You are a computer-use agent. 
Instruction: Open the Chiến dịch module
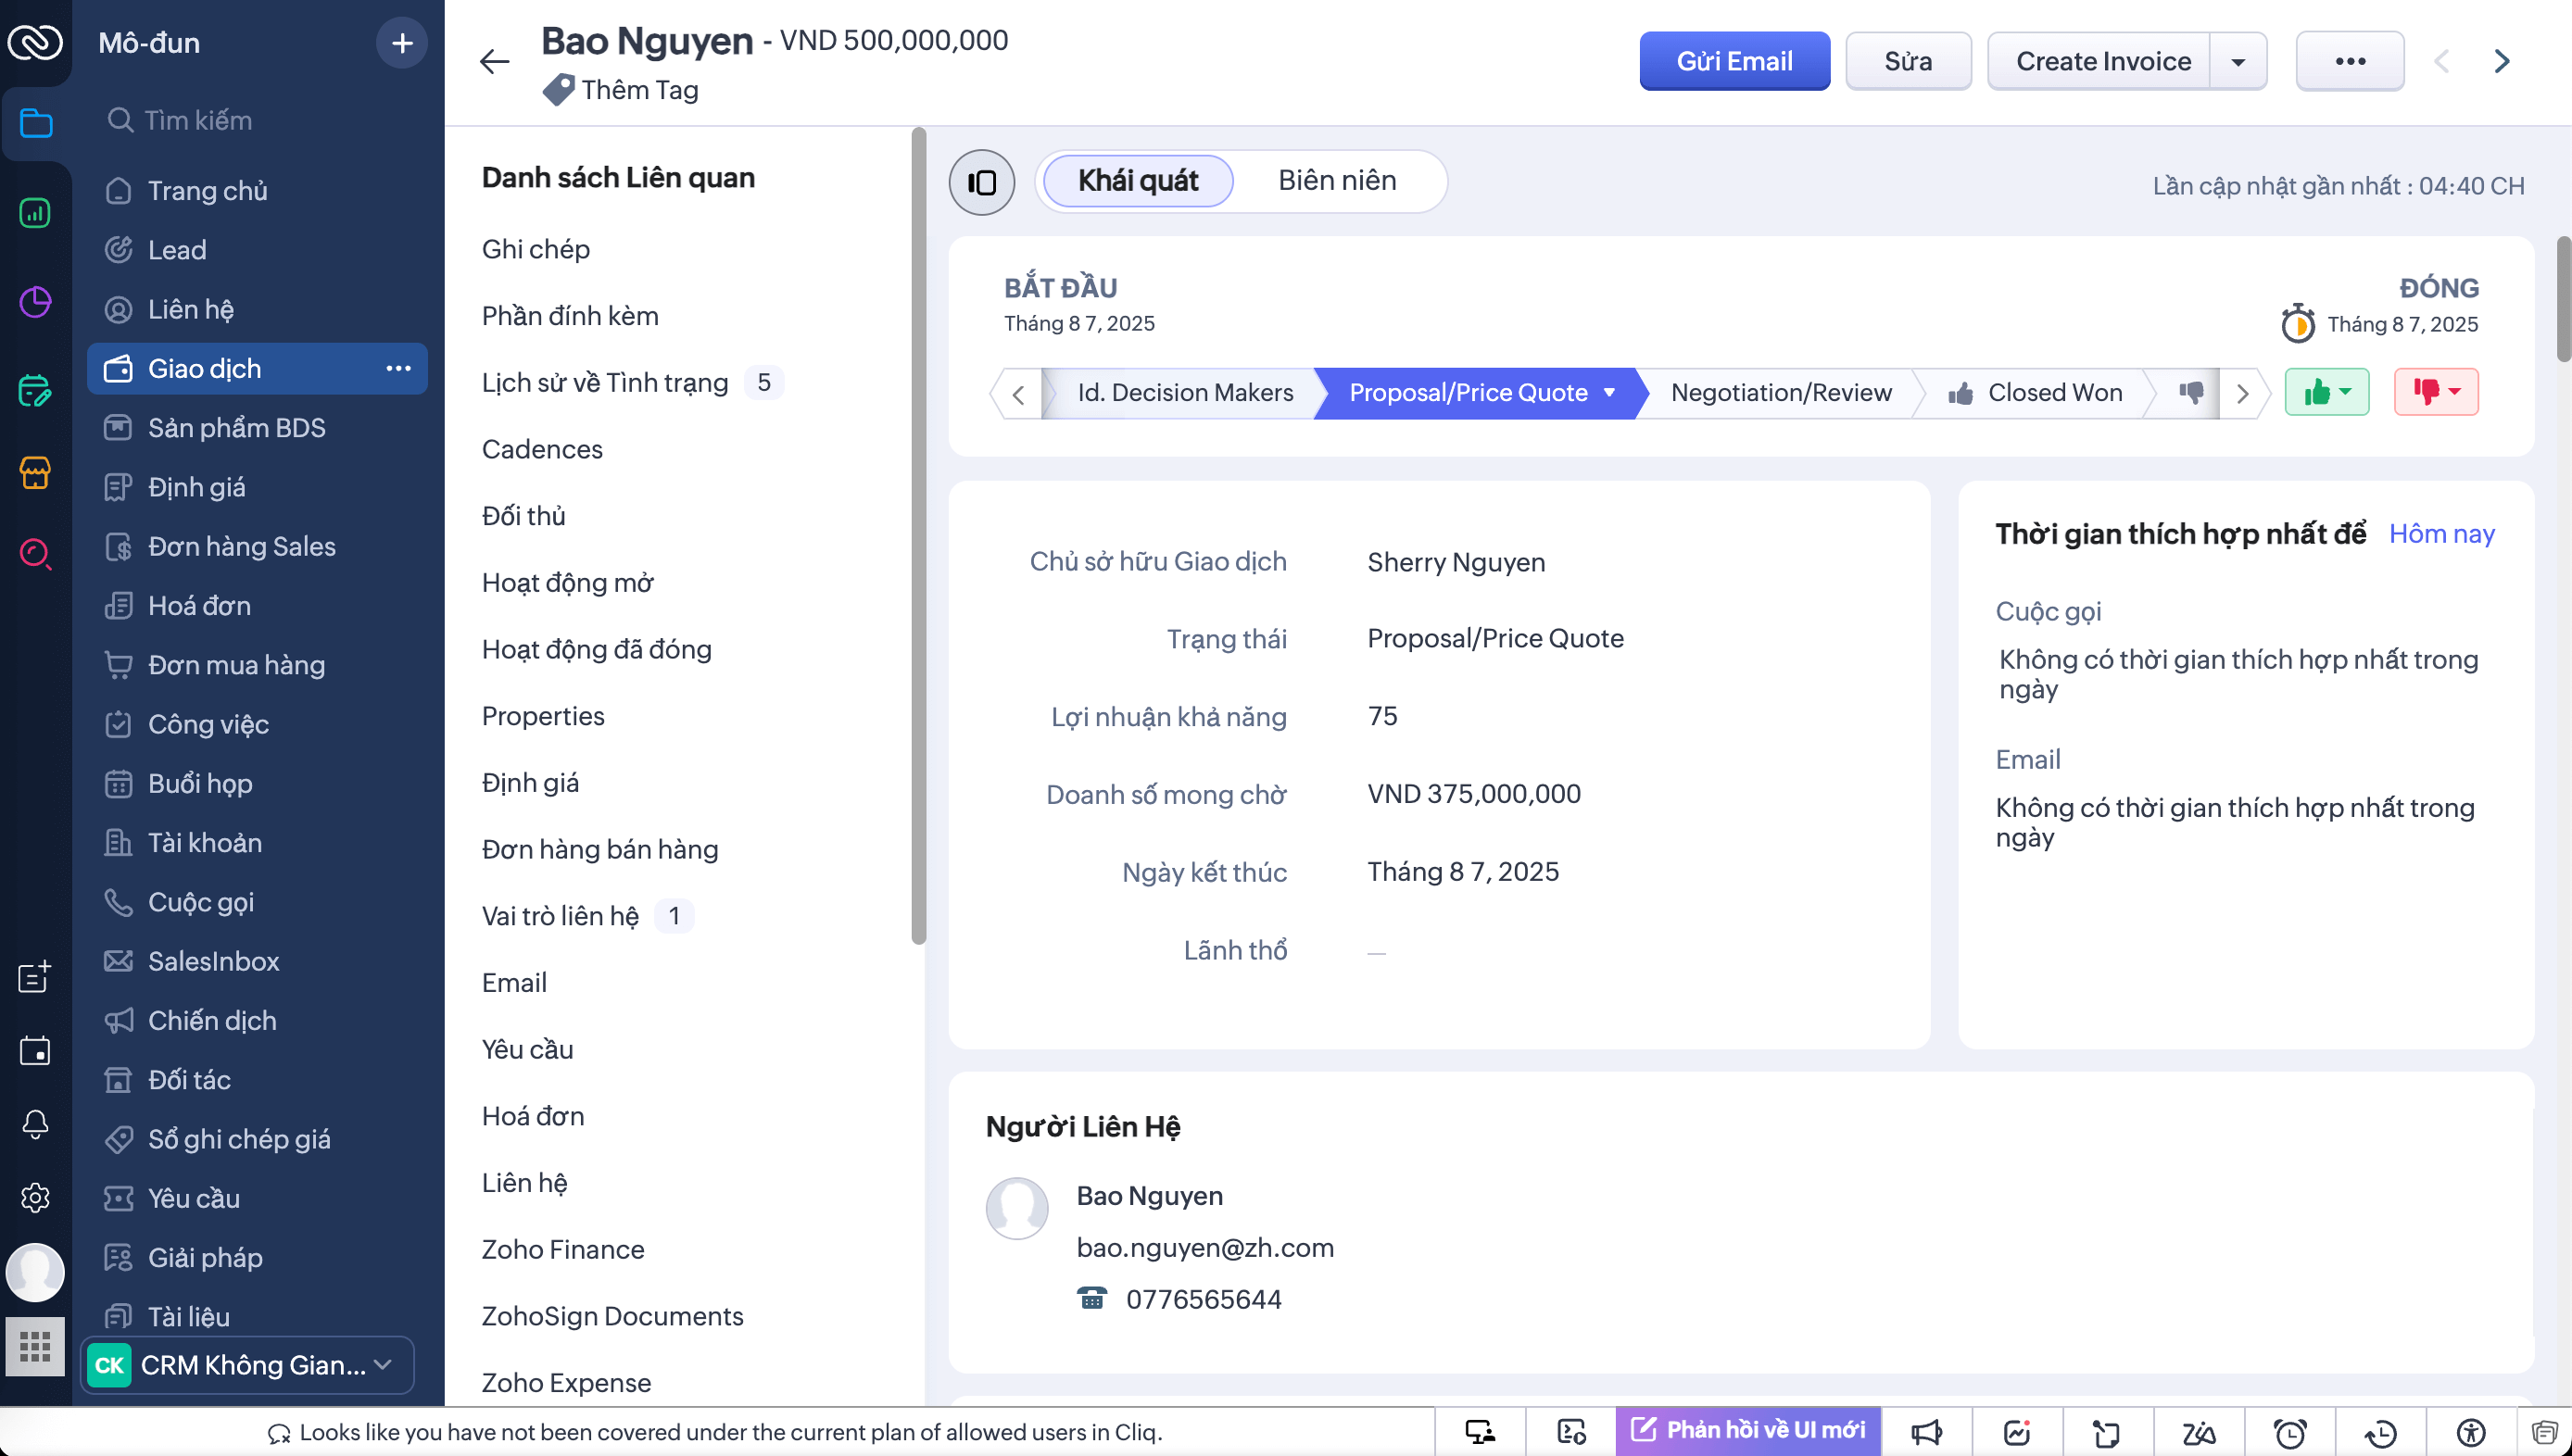point(257,1020)
